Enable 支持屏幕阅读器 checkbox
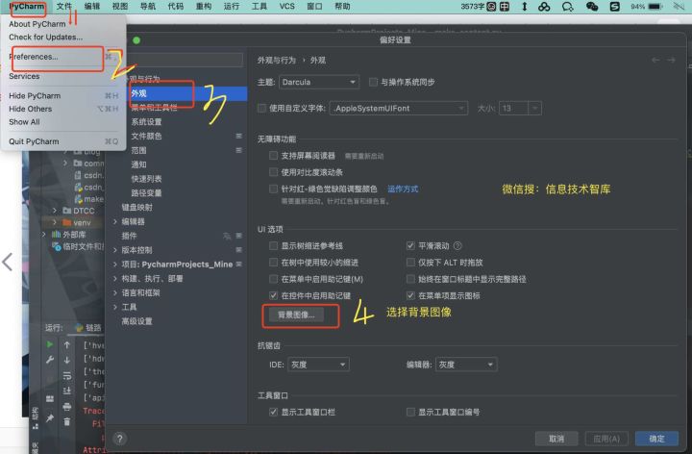This screenshot has width=692, height=454. tap(274, 156)
